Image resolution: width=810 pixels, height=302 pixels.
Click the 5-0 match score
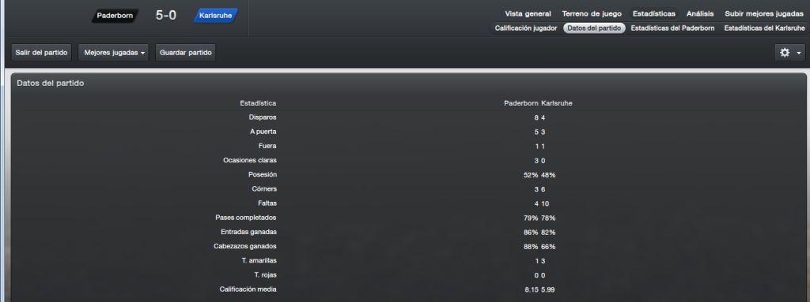pyautogui.click(x=166, y=16)
